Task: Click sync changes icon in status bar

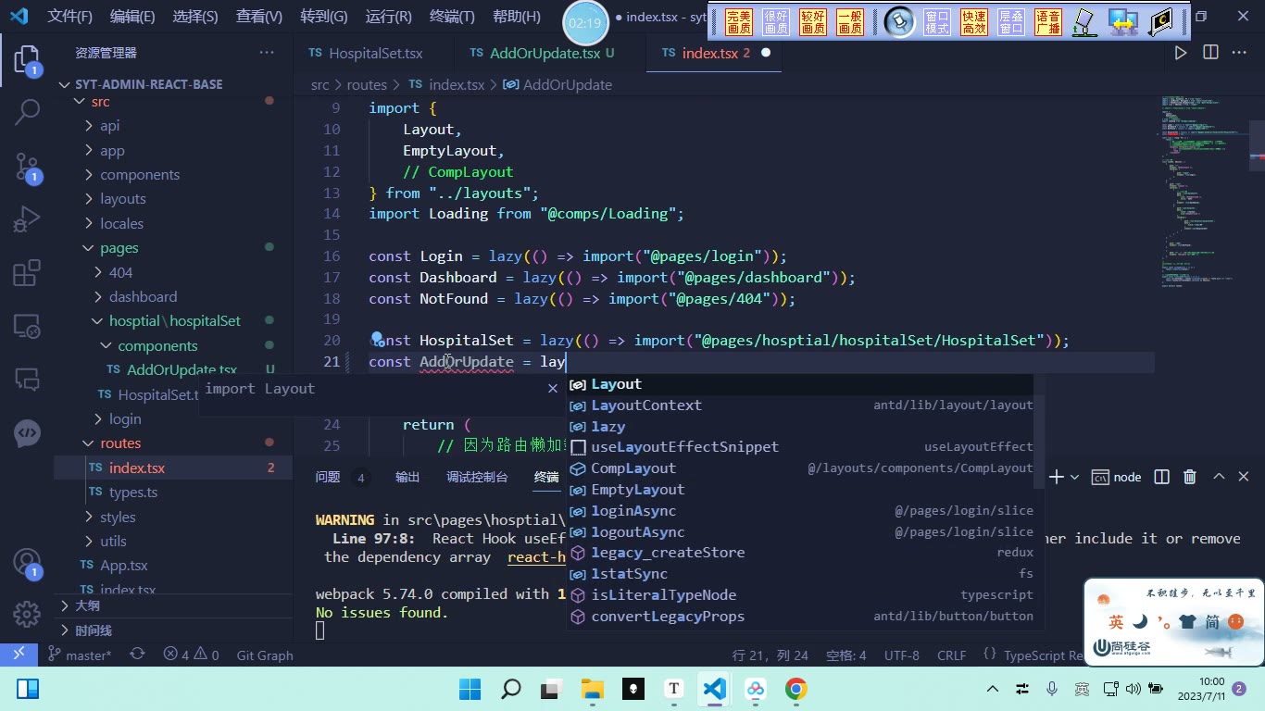Action: pyautogui.click(x=137, y=655)
